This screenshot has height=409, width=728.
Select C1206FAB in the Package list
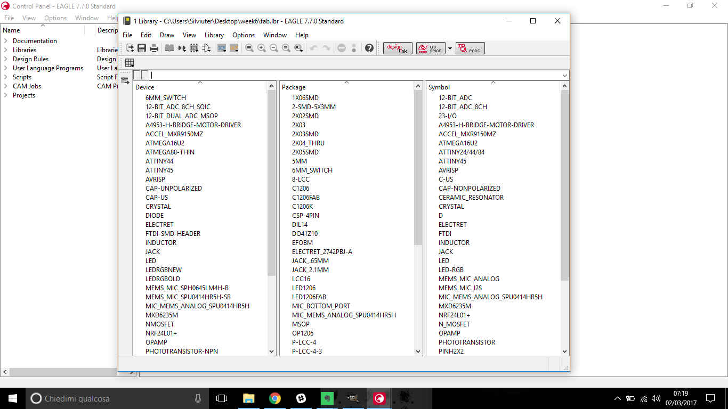(x=306, y=198)
